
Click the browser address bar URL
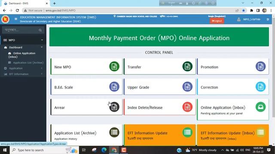[61, 10]
